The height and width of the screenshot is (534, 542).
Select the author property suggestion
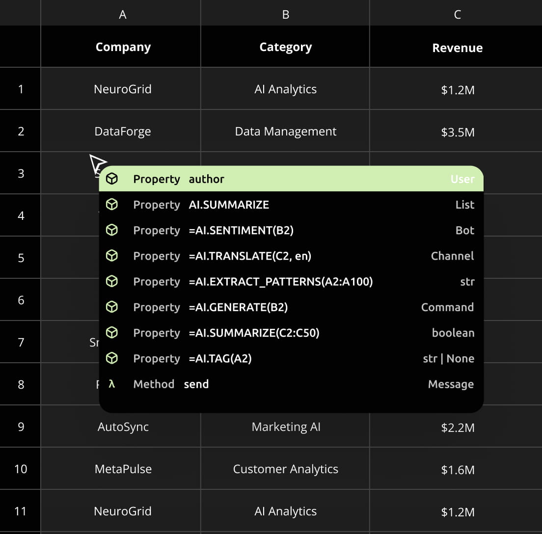click(291, 179)
